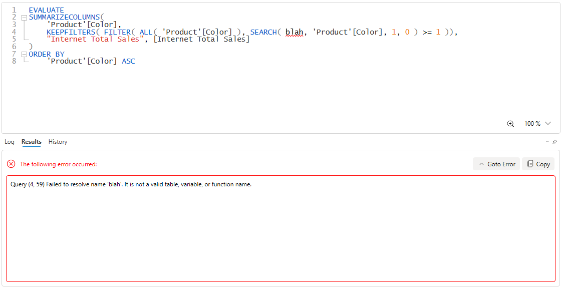Click the Goto Error button
The image size is (561, 288).
496,164
